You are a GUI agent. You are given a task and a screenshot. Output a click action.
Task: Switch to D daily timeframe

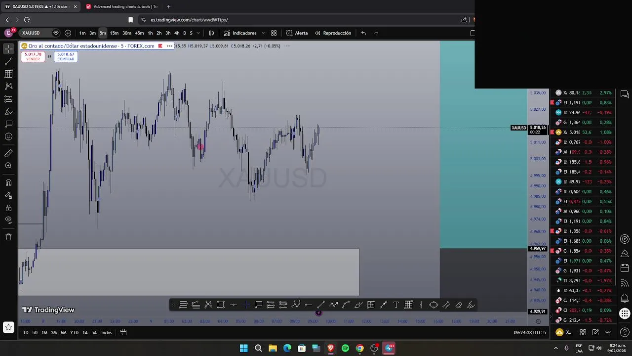[x=185, y=33]
